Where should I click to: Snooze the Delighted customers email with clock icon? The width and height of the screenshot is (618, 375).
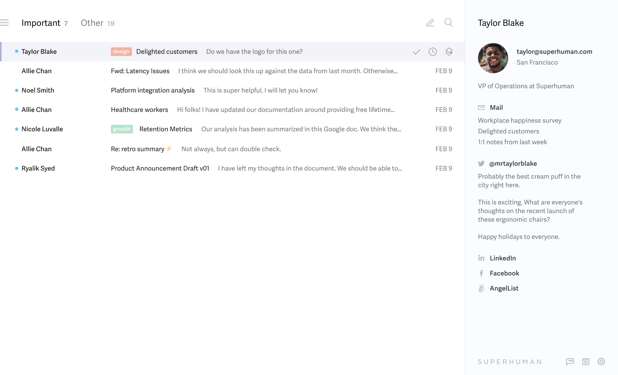click(x=433, y=52)
